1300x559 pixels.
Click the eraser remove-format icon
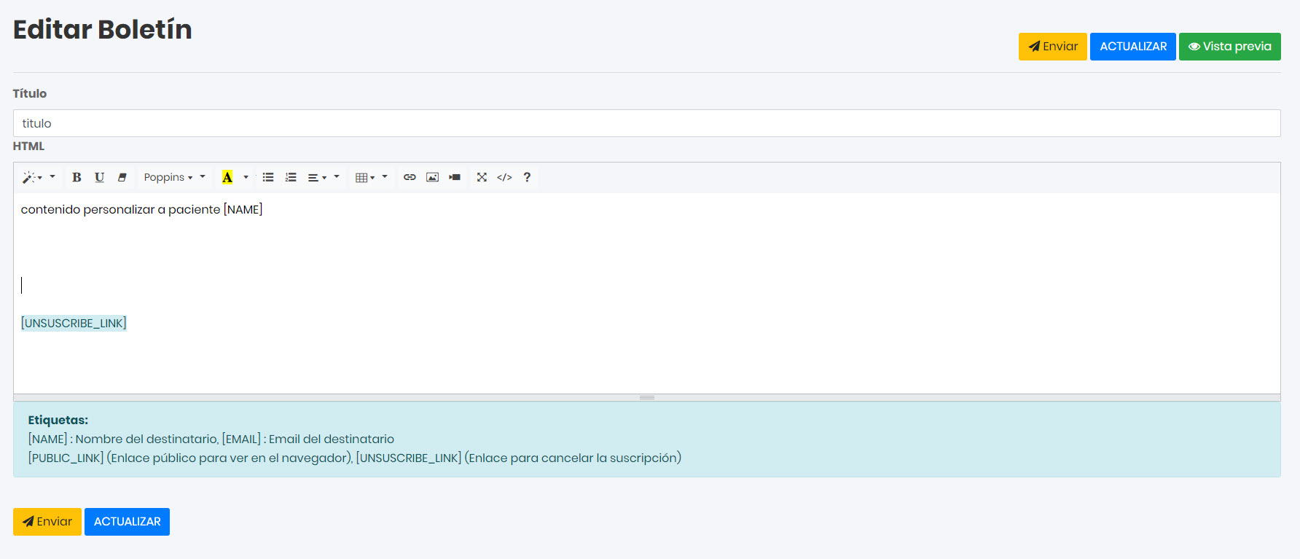pos(122,177)
